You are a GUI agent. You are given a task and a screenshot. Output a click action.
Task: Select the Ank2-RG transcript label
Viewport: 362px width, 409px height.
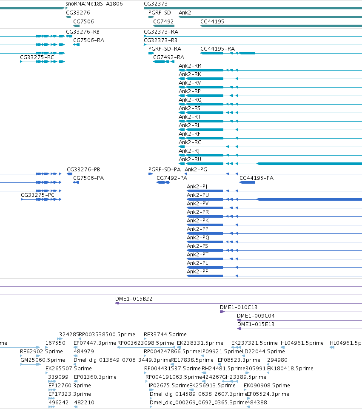[x=190, y=142]
